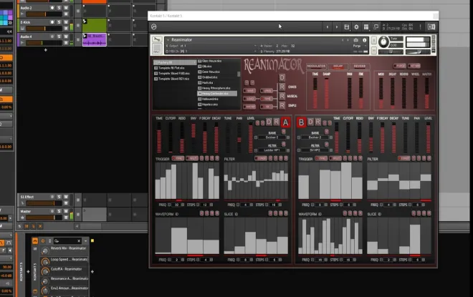Go to previous instrument with left arrow

pos(328,27)
